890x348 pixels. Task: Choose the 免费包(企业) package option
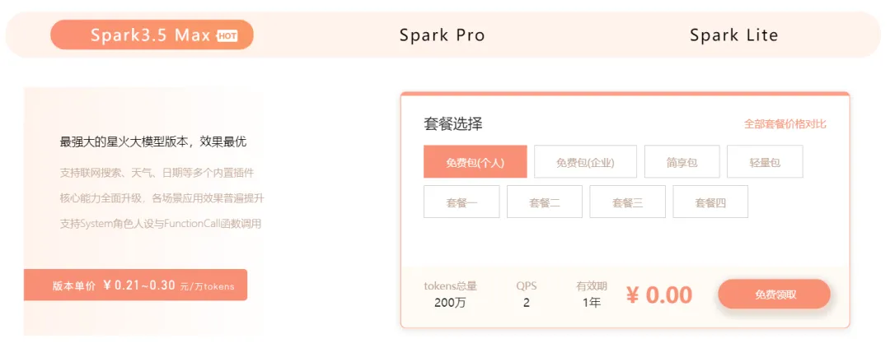(585, 162)
